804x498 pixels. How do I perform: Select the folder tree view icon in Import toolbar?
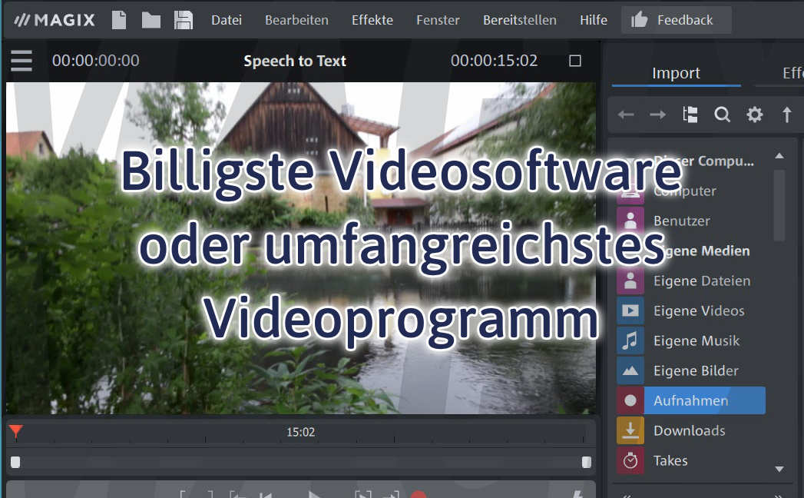690,114
